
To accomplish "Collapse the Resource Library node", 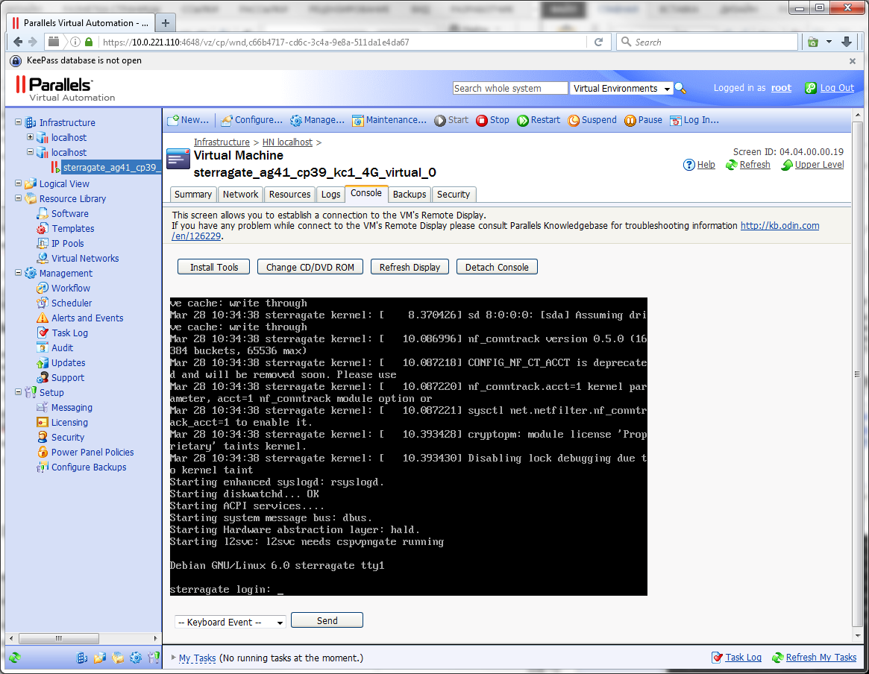I will 19,198.
